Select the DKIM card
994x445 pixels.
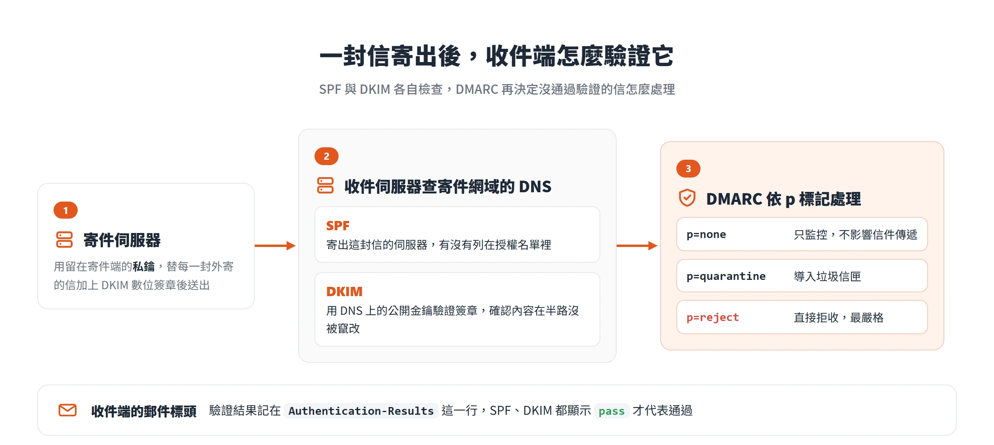pyautogui.click(x=457, y=309)
